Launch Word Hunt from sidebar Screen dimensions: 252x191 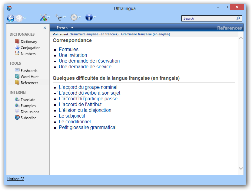[x=30, y=77]
